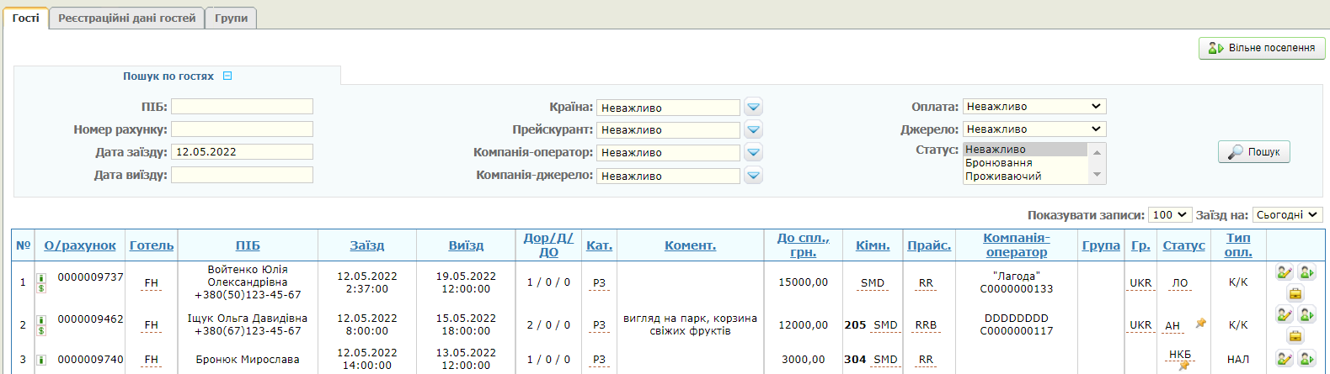The image size is (1330, 374).
Task: Click green info icon for account 0000009737
Action: (40, 277)
